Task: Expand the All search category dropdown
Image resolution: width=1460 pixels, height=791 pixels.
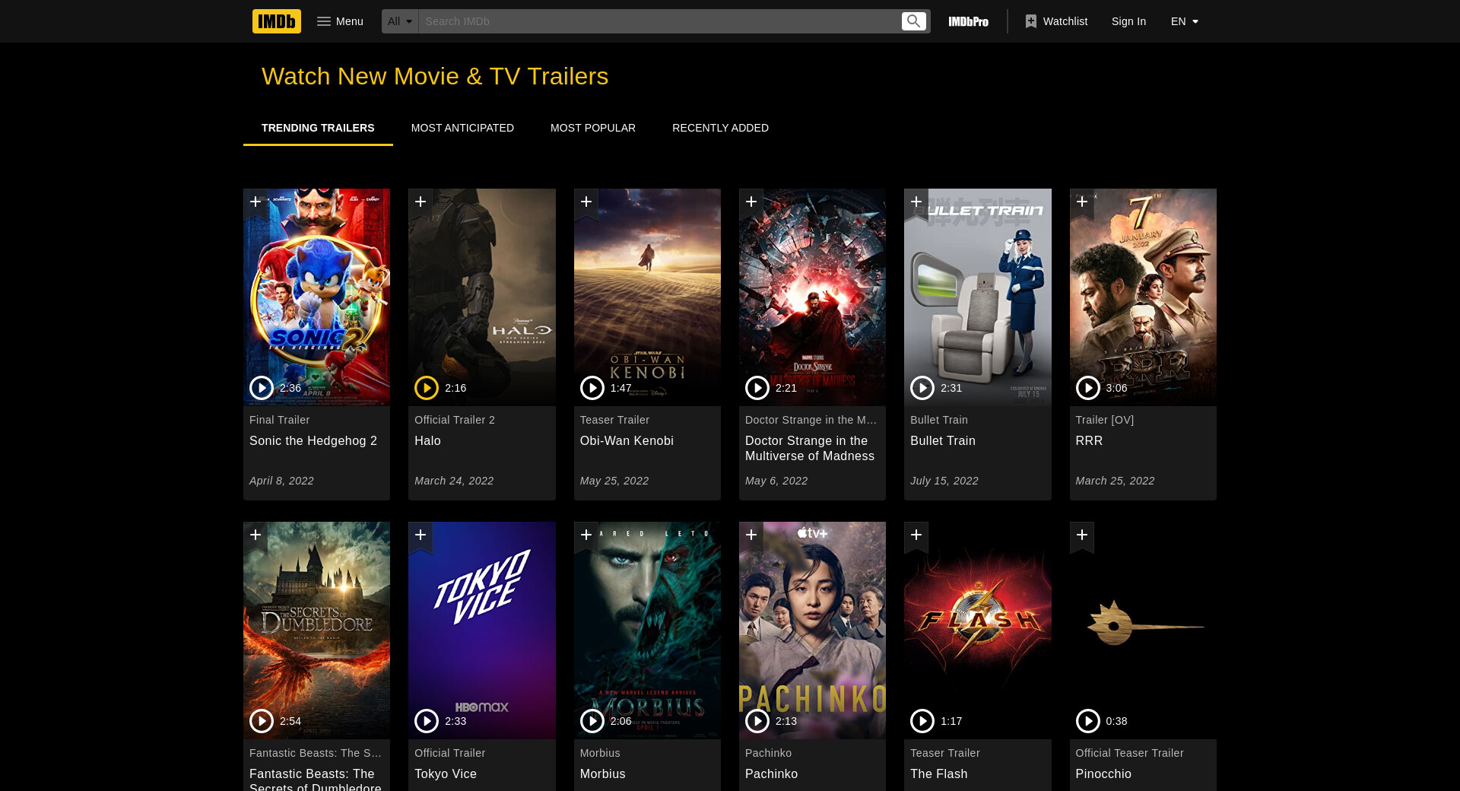Action: 400,21
